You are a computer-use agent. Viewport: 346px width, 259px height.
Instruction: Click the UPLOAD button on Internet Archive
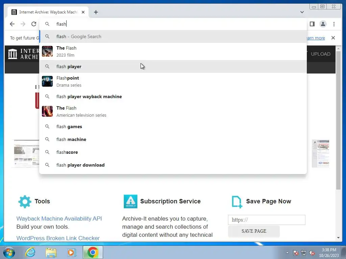(320, 54)
